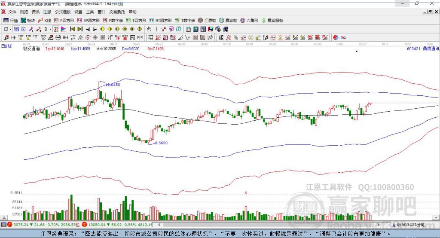Open the 浏览 menu
This screenshot has height=238, width=440.
tap(24, 12)
